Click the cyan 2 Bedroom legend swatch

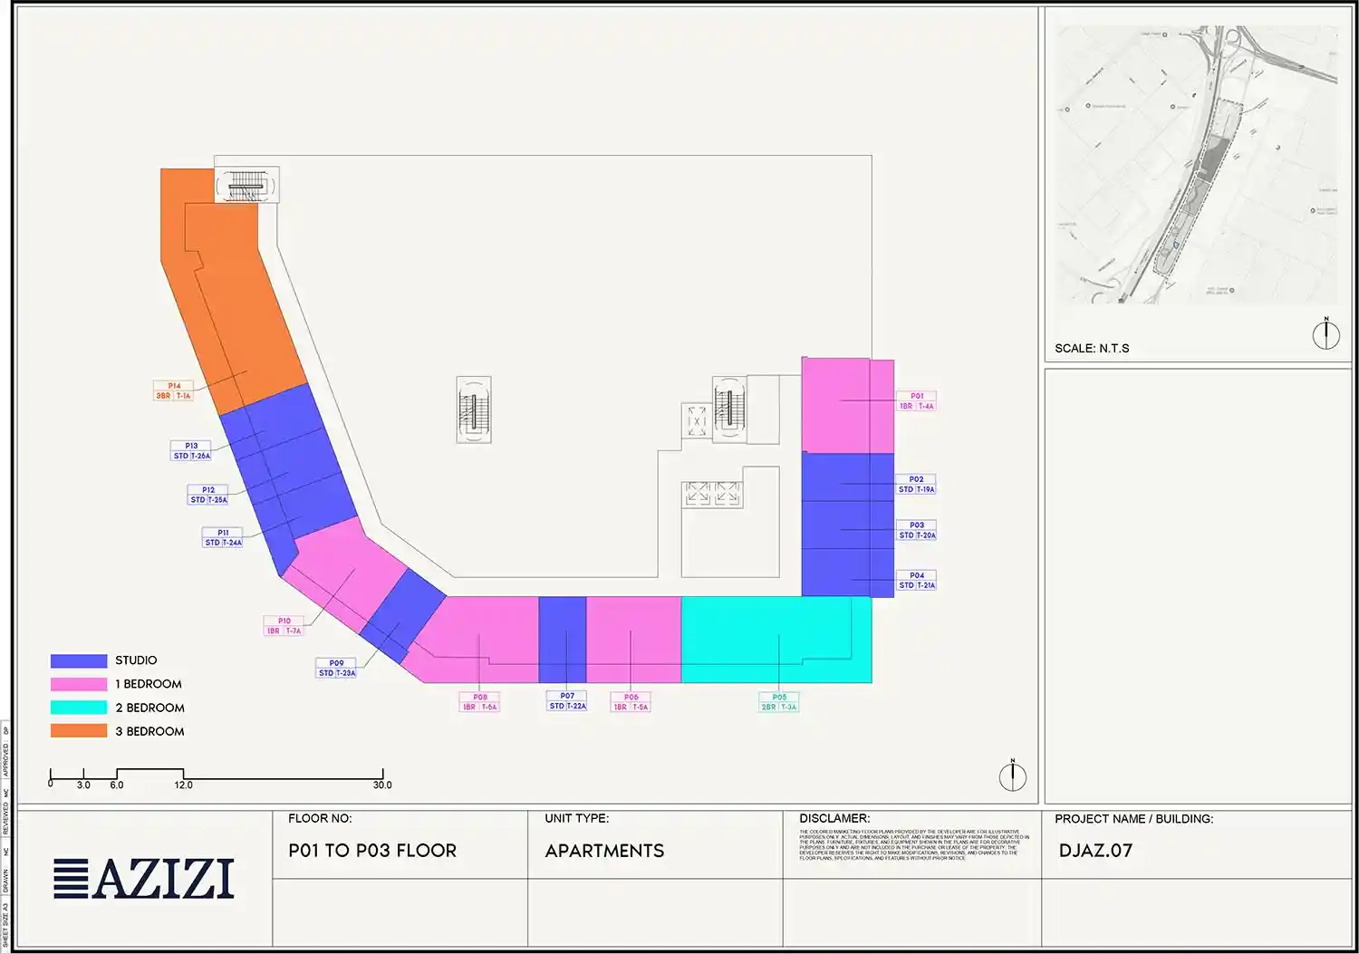[x=79, y=708]
